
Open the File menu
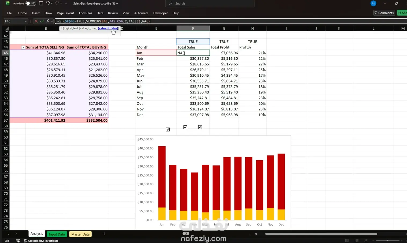pos(9,13)
